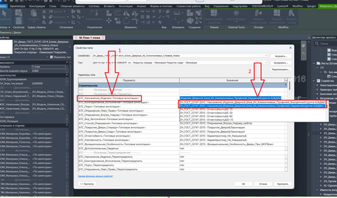This screenshot has height=198, width=337.
Task: Switch to the Lumion ribbon tab
Action: [x=282, y=6]
